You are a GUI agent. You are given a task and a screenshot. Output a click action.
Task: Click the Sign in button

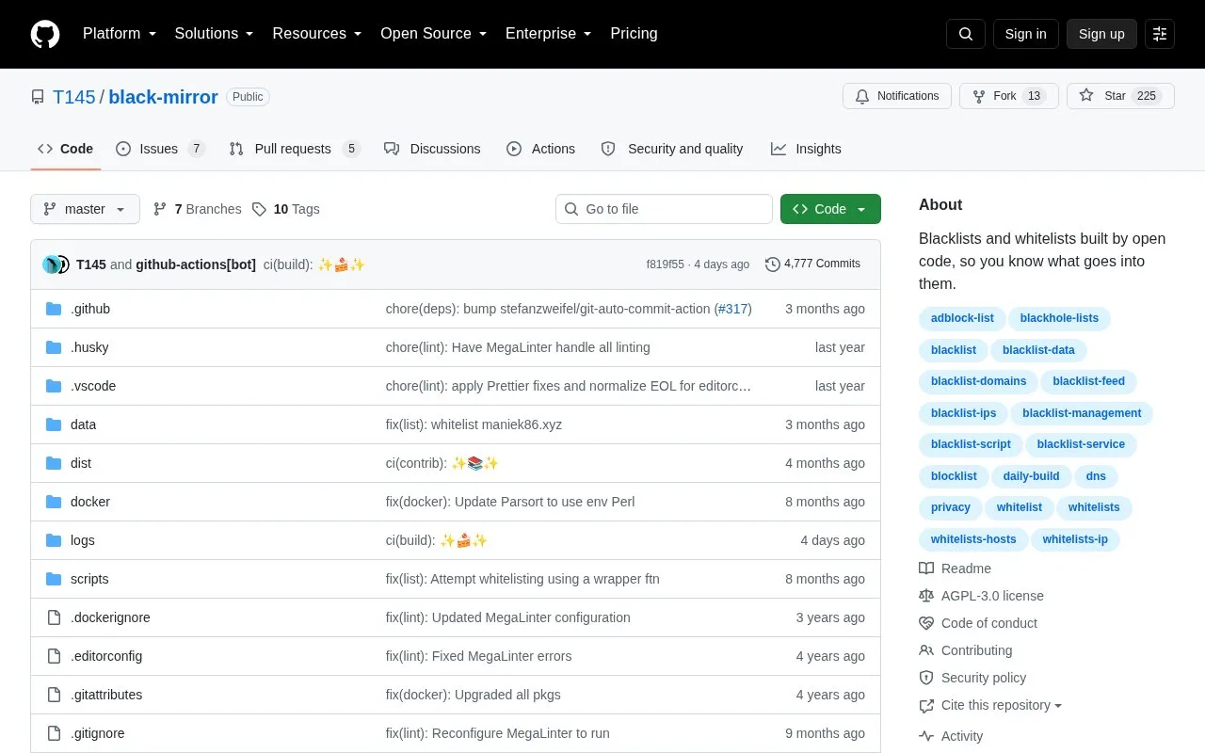1025,34
